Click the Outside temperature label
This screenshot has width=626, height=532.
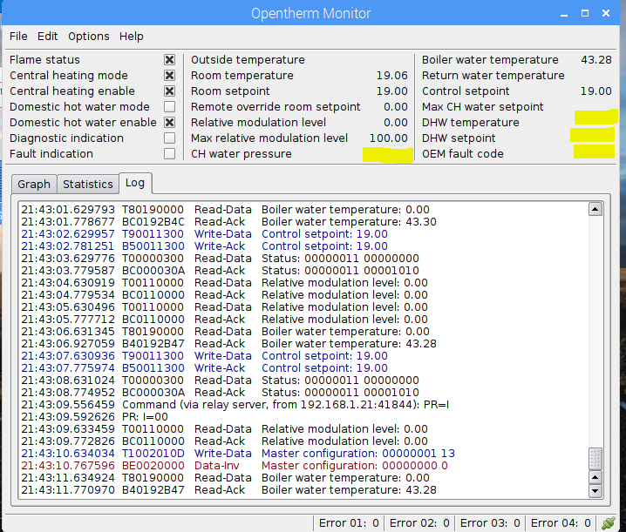[x=248, y=60]
